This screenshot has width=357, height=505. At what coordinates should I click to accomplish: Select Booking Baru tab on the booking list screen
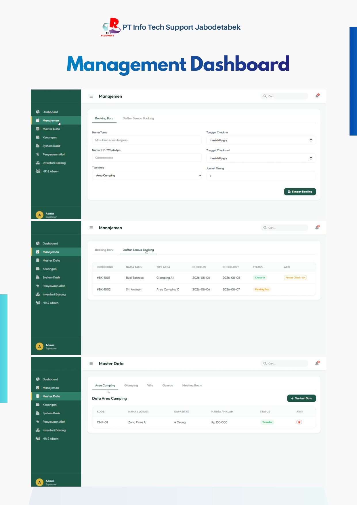tap(104, 250)
